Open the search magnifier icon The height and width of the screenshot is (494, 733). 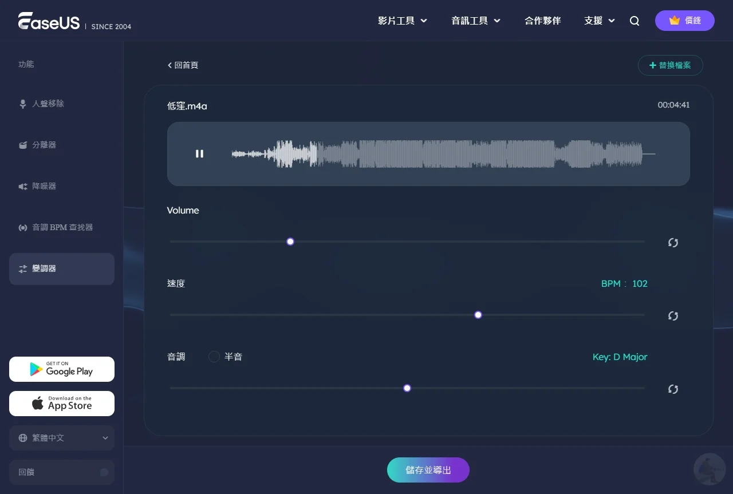tap(635, 21)
